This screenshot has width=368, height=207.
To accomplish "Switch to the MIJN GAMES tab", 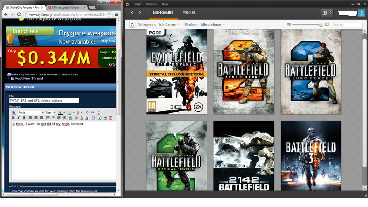I will (163, 13).
